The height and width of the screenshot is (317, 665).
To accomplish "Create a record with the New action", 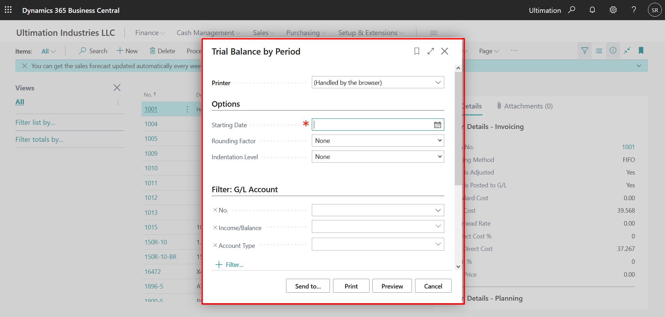I will click(x=127, y=51).
